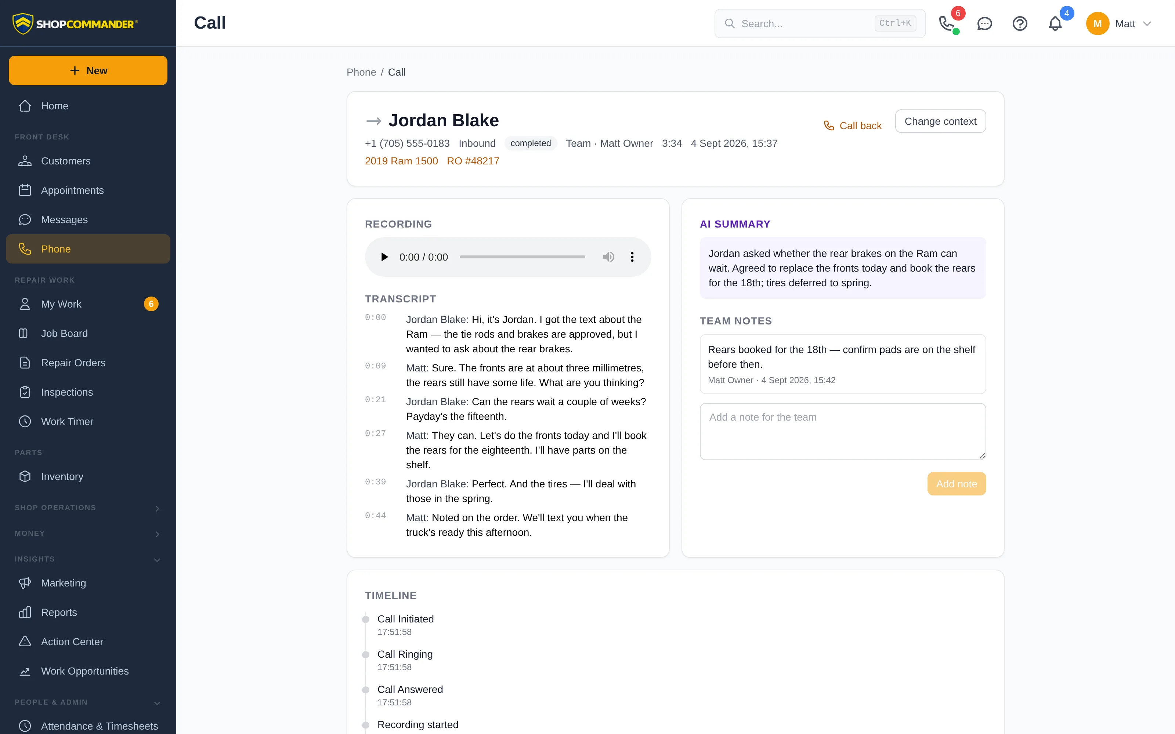
Task: Click the completed status badge
Action: point(530,143)
